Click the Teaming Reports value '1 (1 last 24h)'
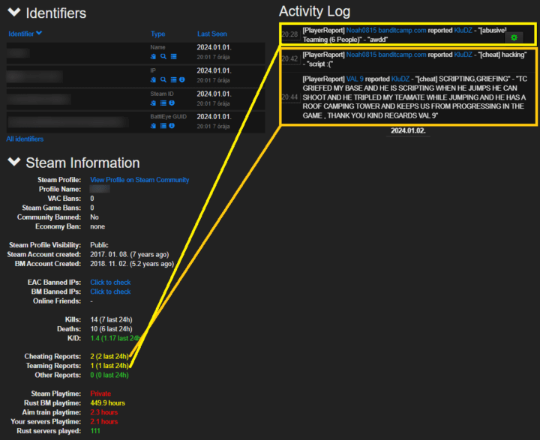The height and width of the screenshot is (440, 540). (x=109, y=366)
